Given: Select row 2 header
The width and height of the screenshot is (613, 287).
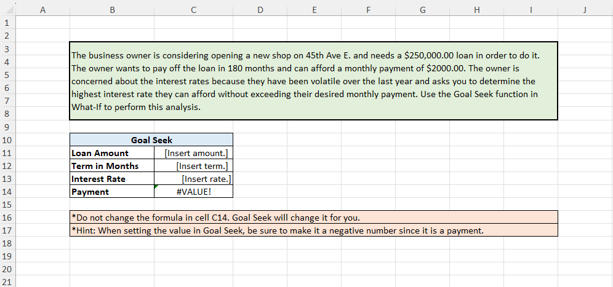Looking at the screenshot, I should coord(8,36).
